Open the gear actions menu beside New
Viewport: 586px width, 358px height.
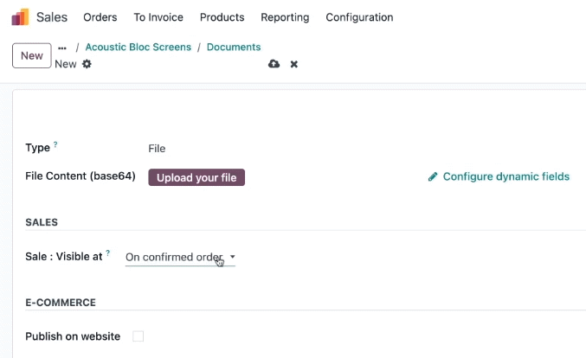[87, 64]
